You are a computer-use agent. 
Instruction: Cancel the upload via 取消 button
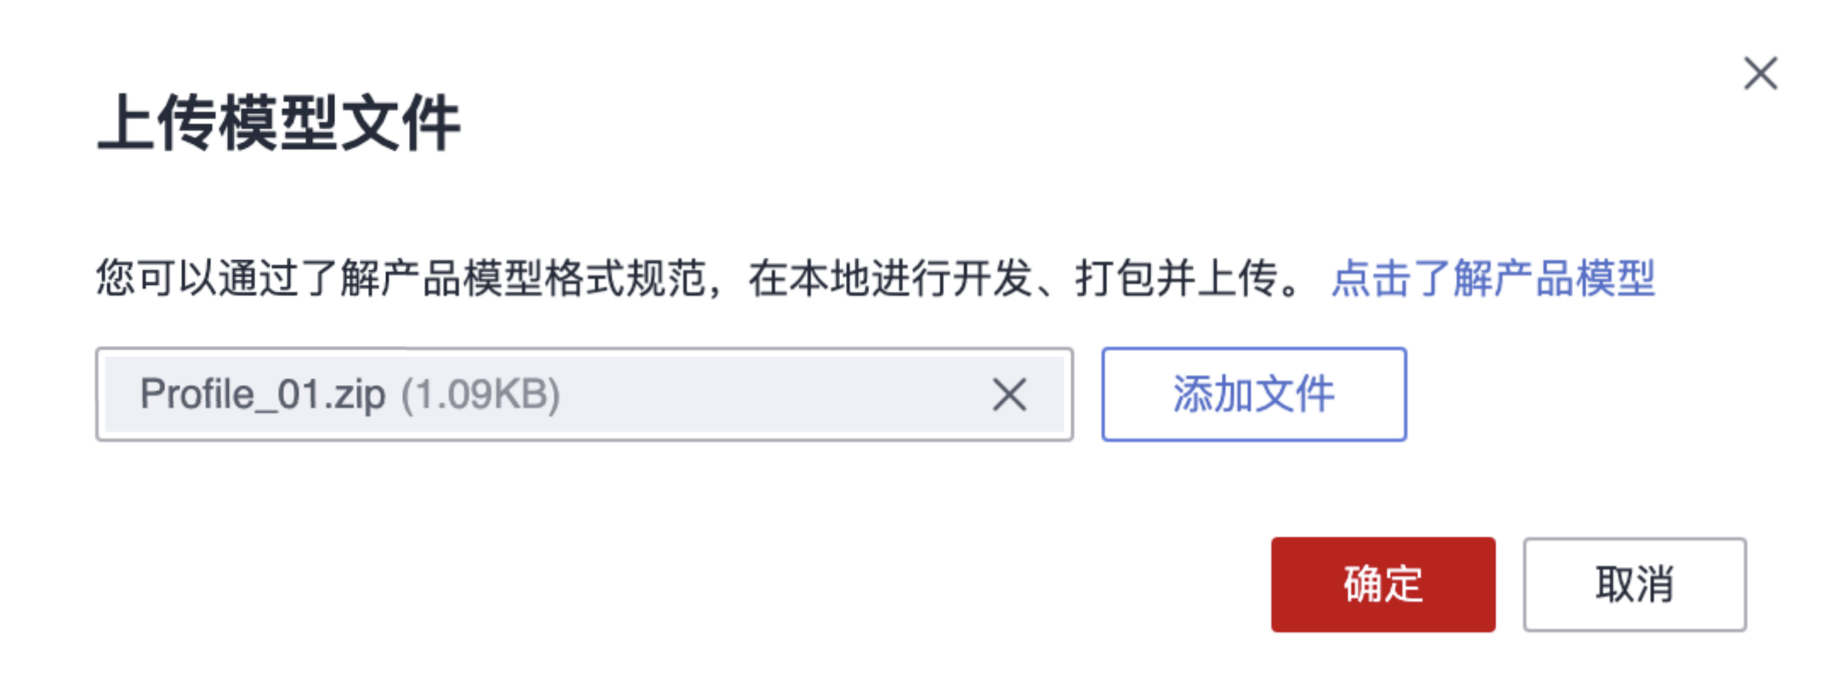(x=1635, y=585)
